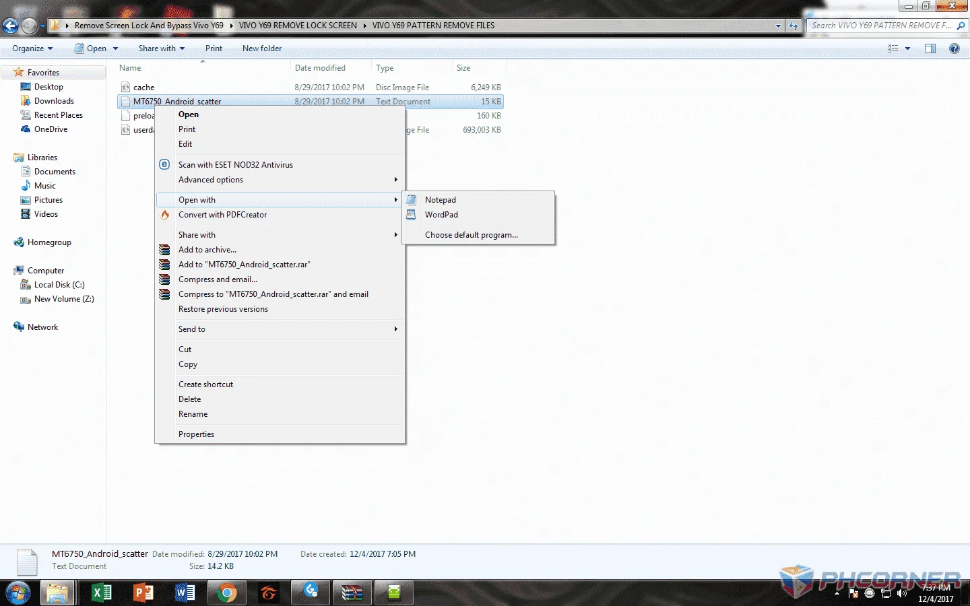The height and width of the screenshot is (606, 970).
Task: Click the Print context menu entry
Action: point(187,129)
